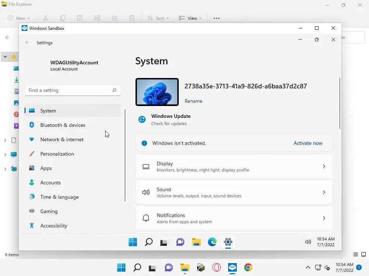
Task: Open Sort dropdown in File Explorer
Action: point(158,18)
